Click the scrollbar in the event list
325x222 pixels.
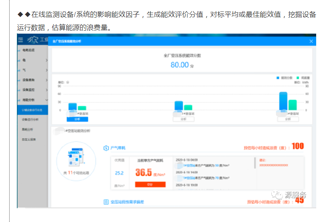pyautogui.click(x=255, y=163)
